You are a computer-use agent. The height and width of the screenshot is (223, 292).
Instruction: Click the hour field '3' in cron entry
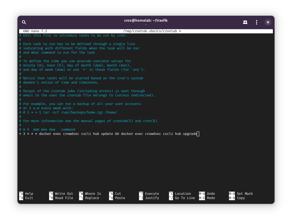[x=24, y=134]
